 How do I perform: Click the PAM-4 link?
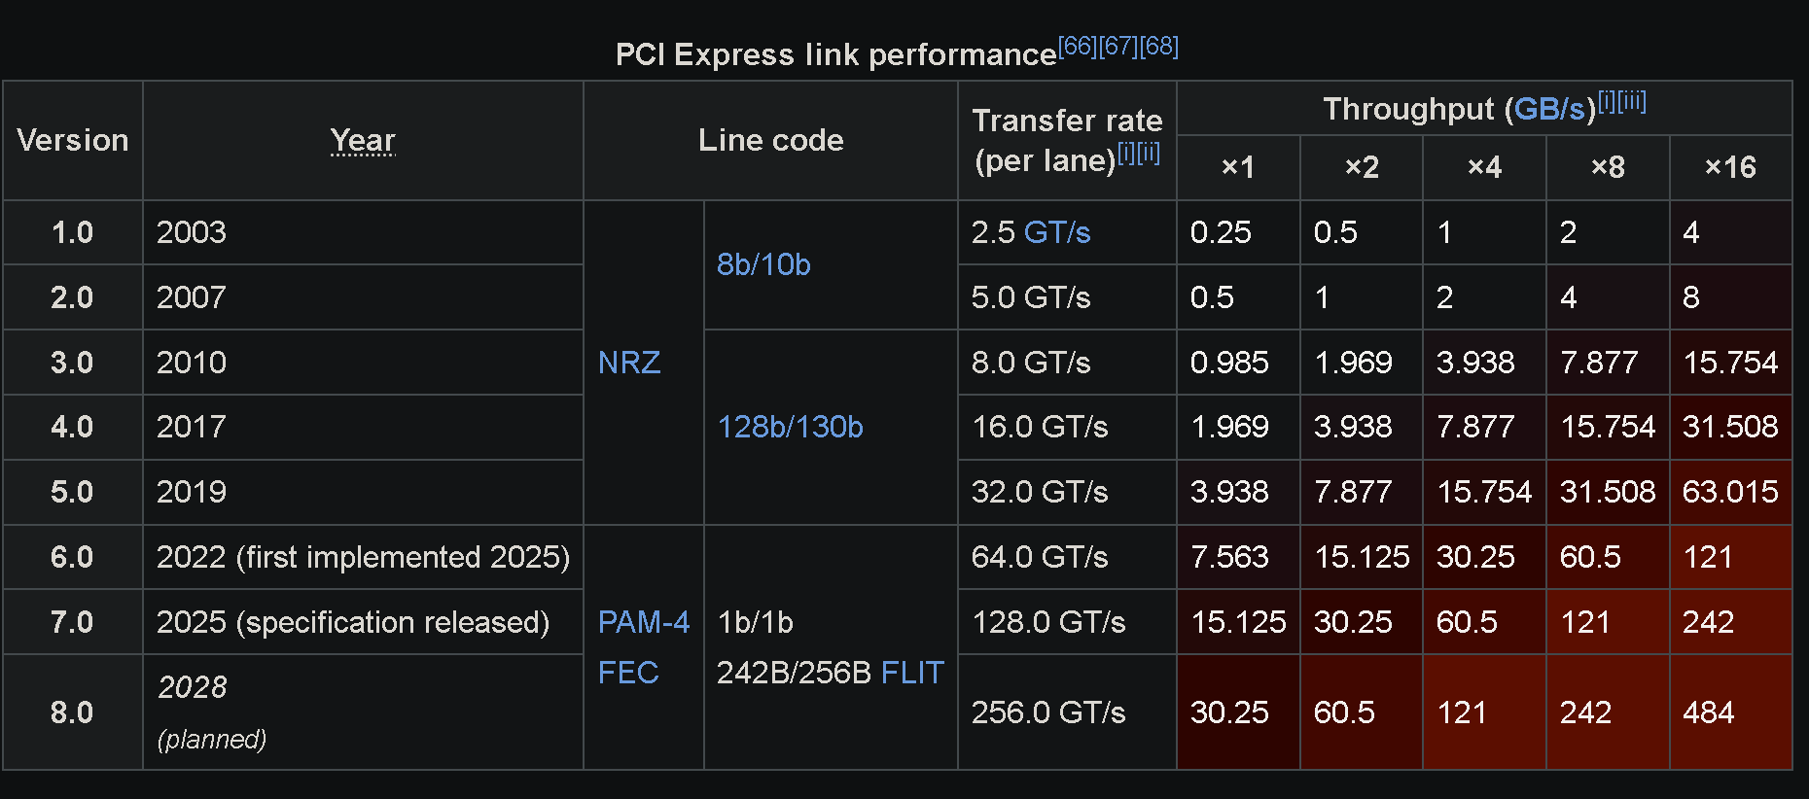(644, 622)
